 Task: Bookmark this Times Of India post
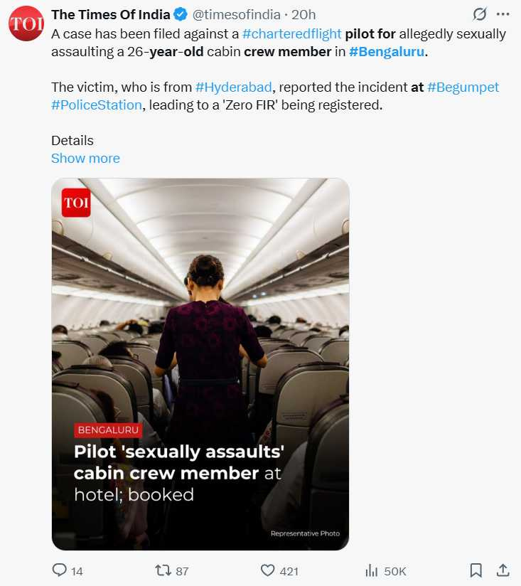476,570
